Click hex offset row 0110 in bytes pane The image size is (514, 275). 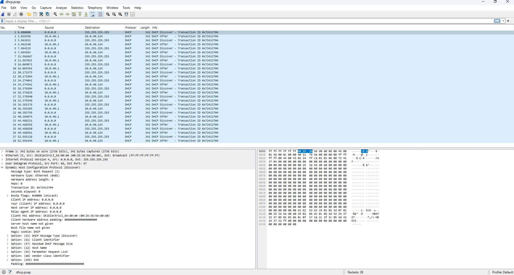[262, 210]
